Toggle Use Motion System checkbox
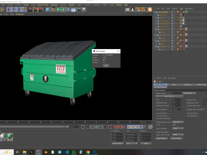 tap(173, 118)
